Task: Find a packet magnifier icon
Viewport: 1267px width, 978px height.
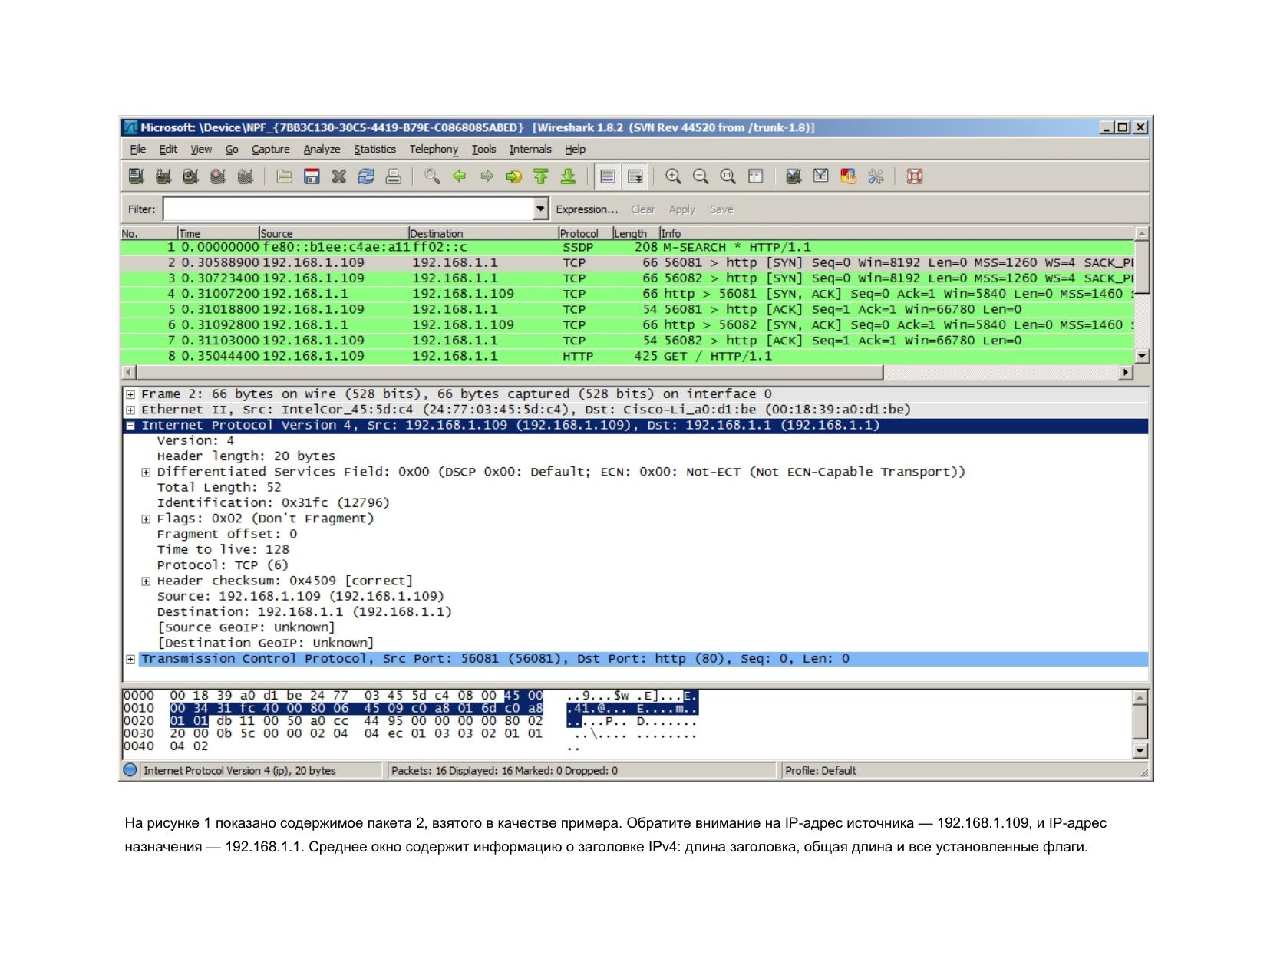Action: (433, 176)
